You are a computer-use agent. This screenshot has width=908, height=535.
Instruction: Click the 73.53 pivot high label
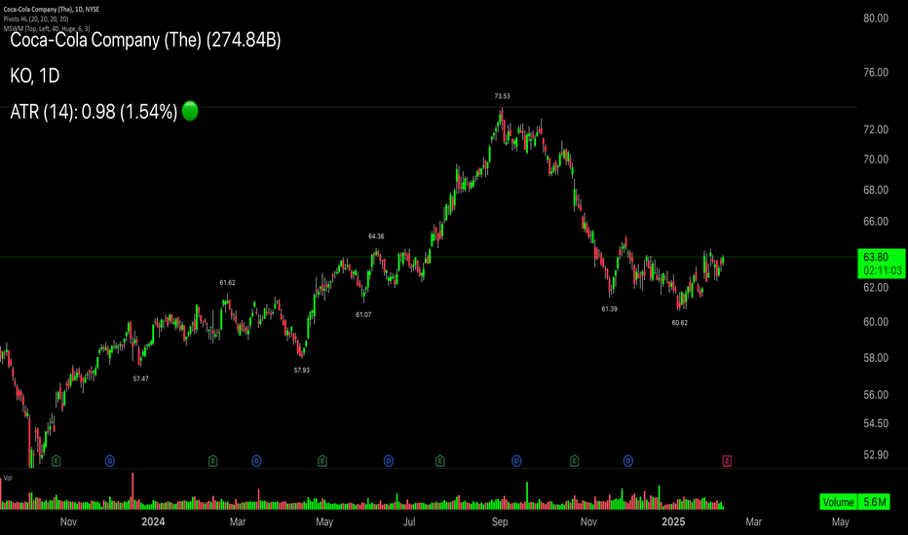coord(502,96)
